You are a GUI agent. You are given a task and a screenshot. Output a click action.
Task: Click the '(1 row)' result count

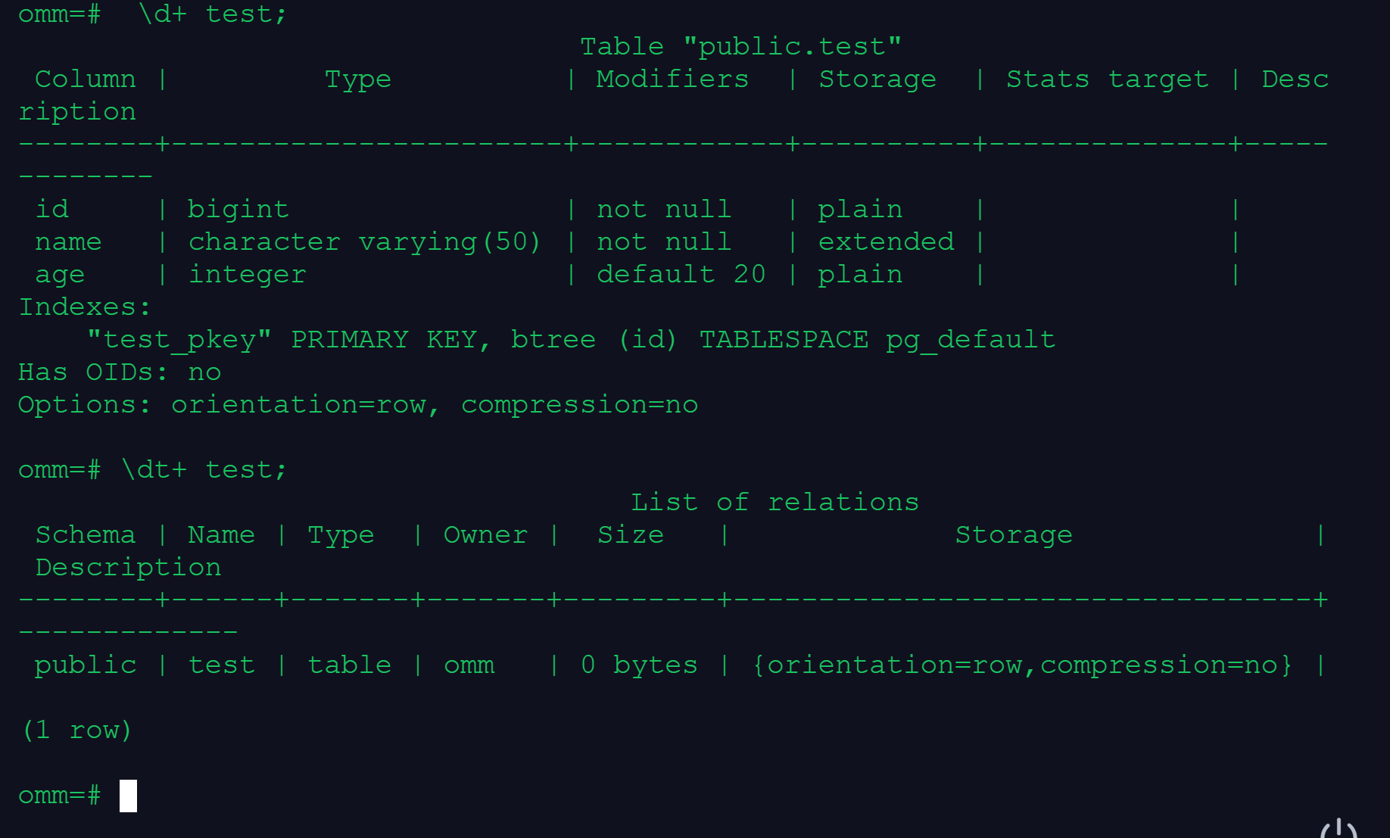(x=77, y=730)
